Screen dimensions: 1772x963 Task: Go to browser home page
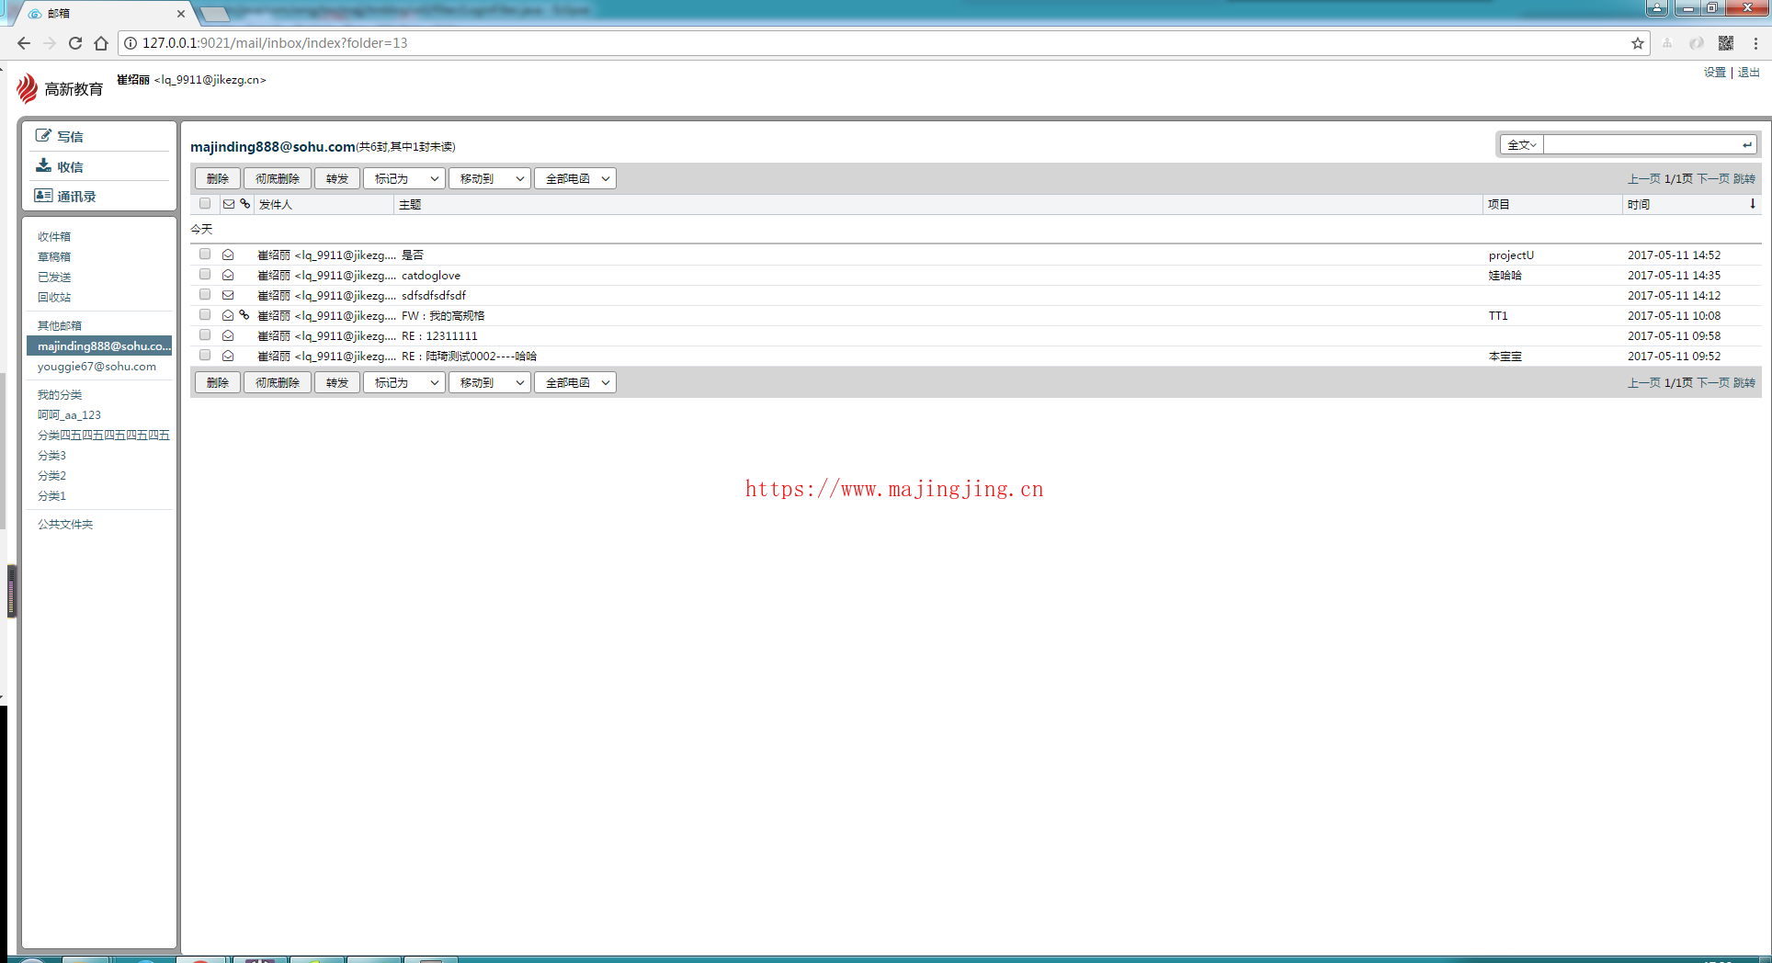coord(101,43)
